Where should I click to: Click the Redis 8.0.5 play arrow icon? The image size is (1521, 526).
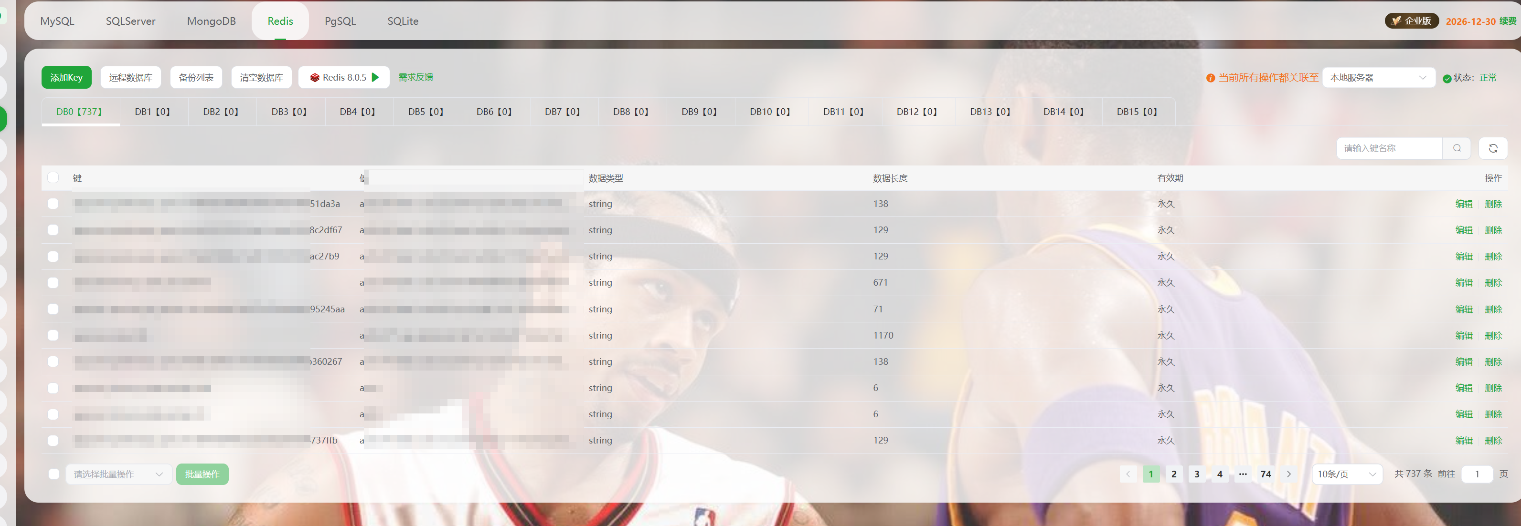click(x=375, y=77)
